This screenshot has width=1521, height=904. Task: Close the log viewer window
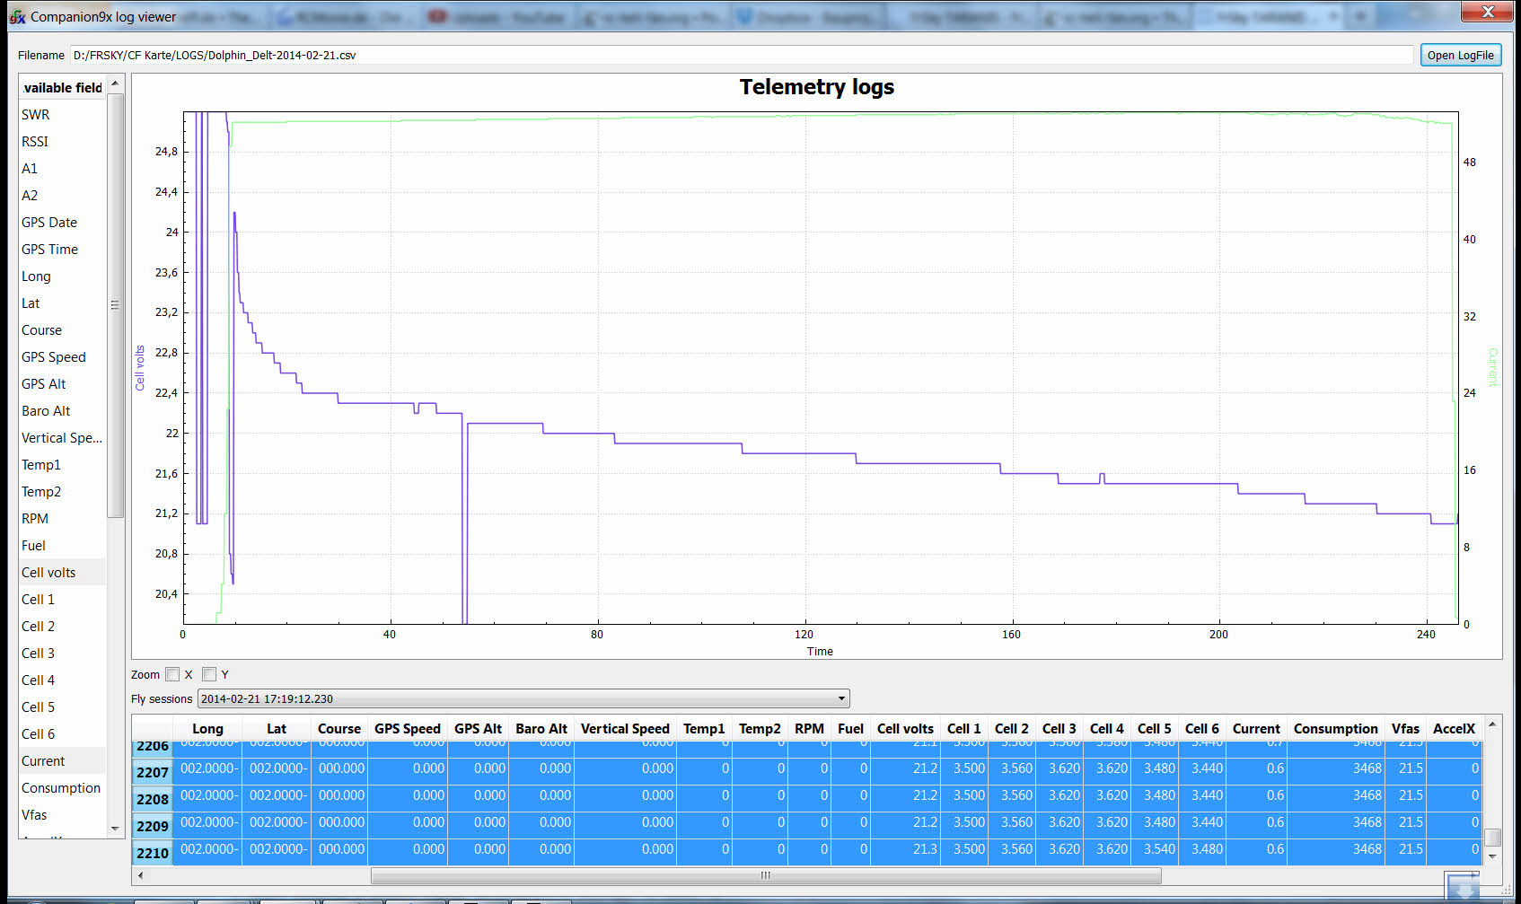coord(1487,12)
